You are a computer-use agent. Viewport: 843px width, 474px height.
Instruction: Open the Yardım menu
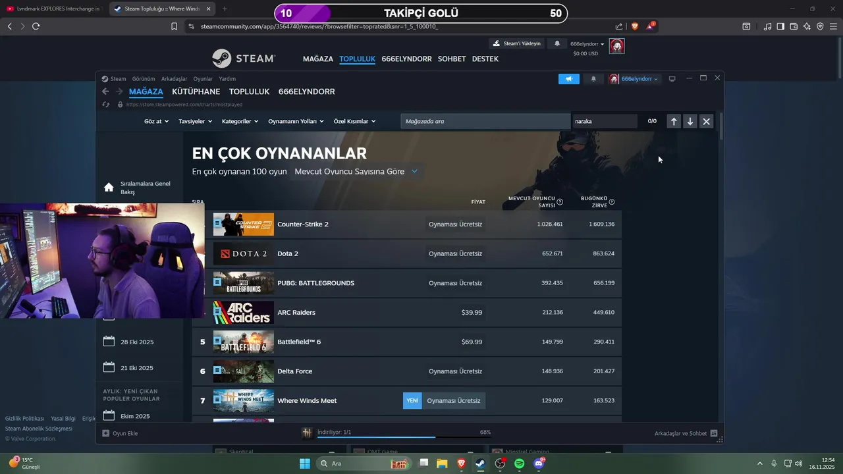pyautogui.click(x=227, y=79)
